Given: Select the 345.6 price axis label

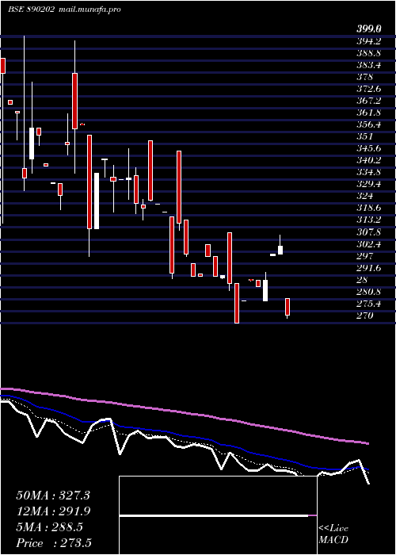Looking at the screenshot, I should tap(368, 148).
